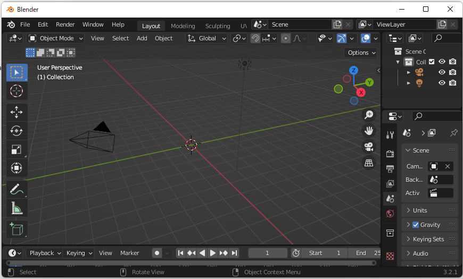
Task: Select the Measure tool
Action: coord(17,208)
